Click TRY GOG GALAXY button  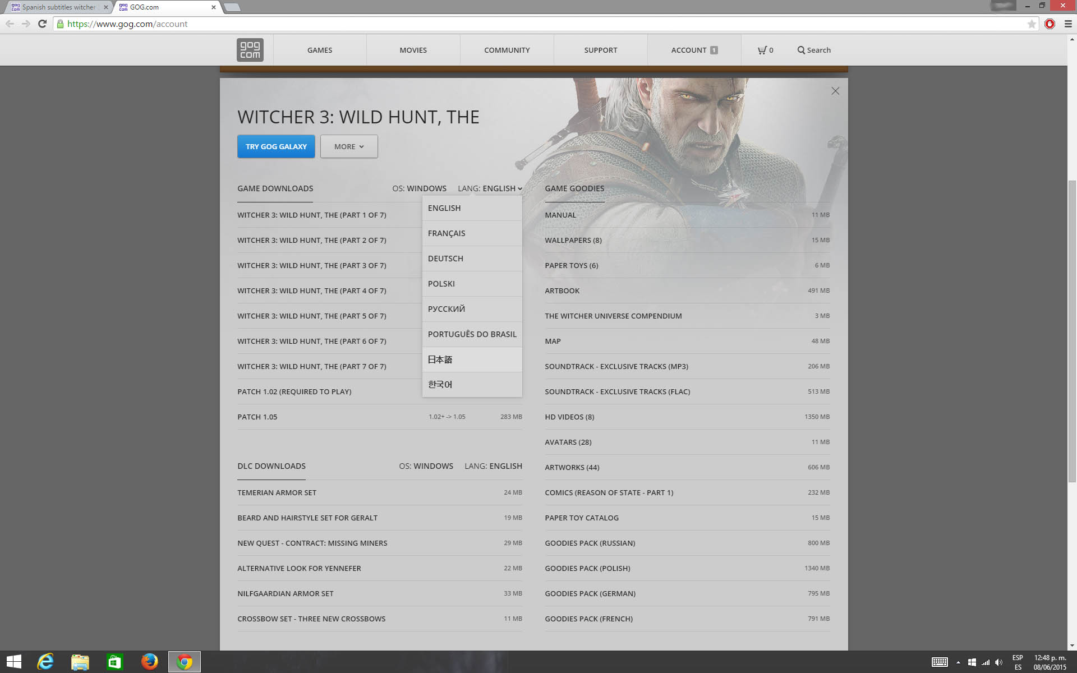pos(276,146)
